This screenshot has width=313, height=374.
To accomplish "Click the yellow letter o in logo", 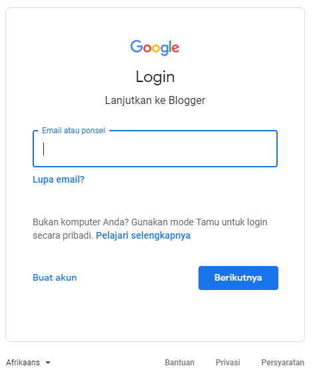I will tap(156, 48).
